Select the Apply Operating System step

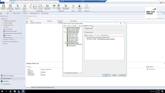(x=73, y=37)
